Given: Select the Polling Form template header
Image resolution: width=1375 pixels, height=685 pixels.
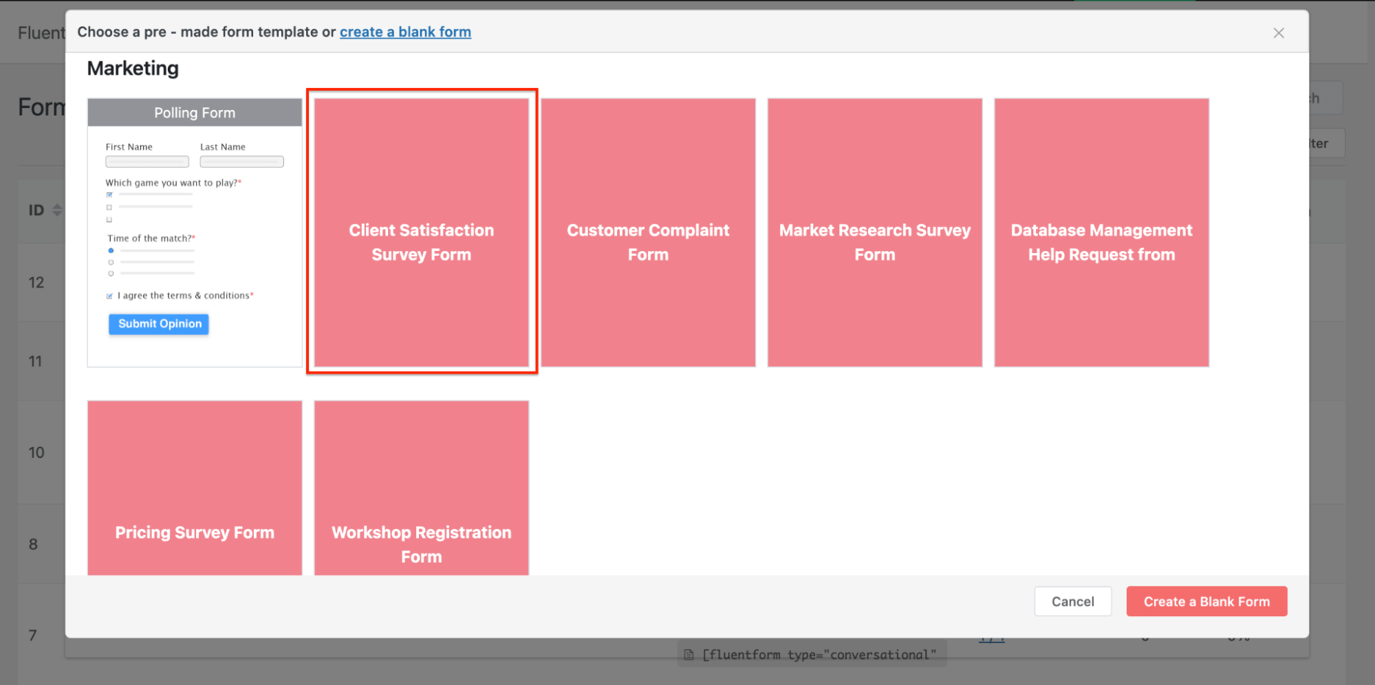Looking at the screenshot, I should (x=195, y=113).
